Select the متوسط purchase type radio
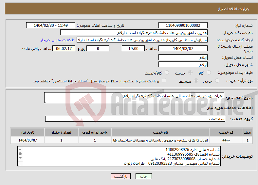 196,80
